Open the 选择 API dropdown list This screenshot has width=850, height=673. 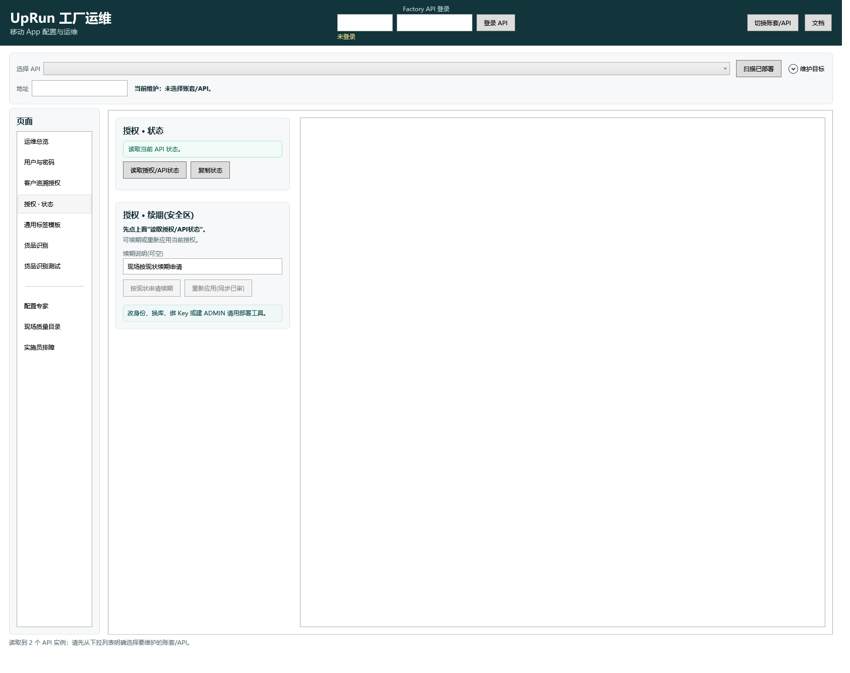click(x=387, y=69)
